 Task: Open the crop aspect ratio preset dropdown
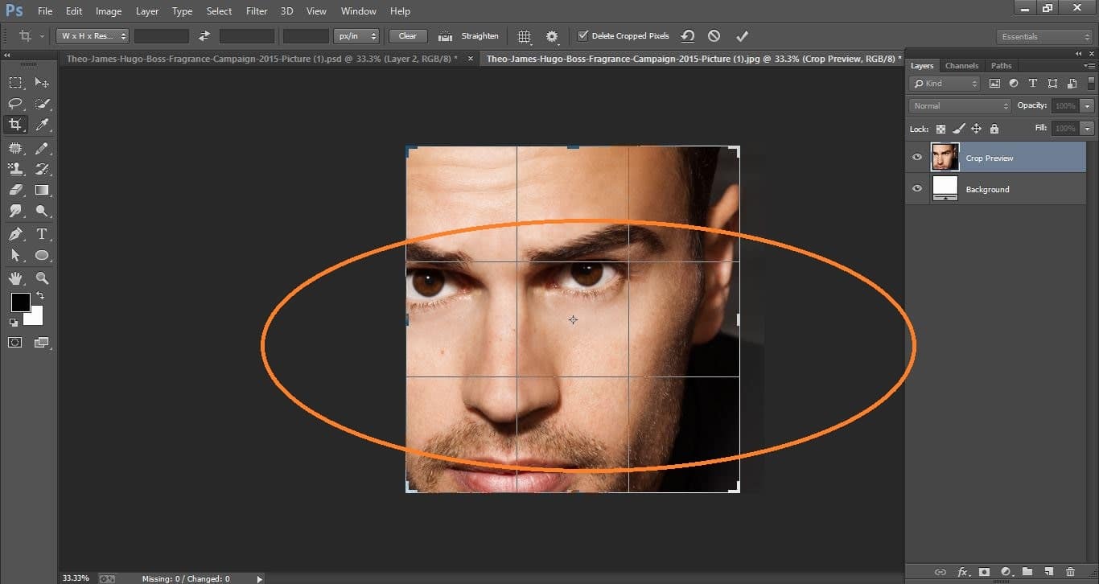92,35
